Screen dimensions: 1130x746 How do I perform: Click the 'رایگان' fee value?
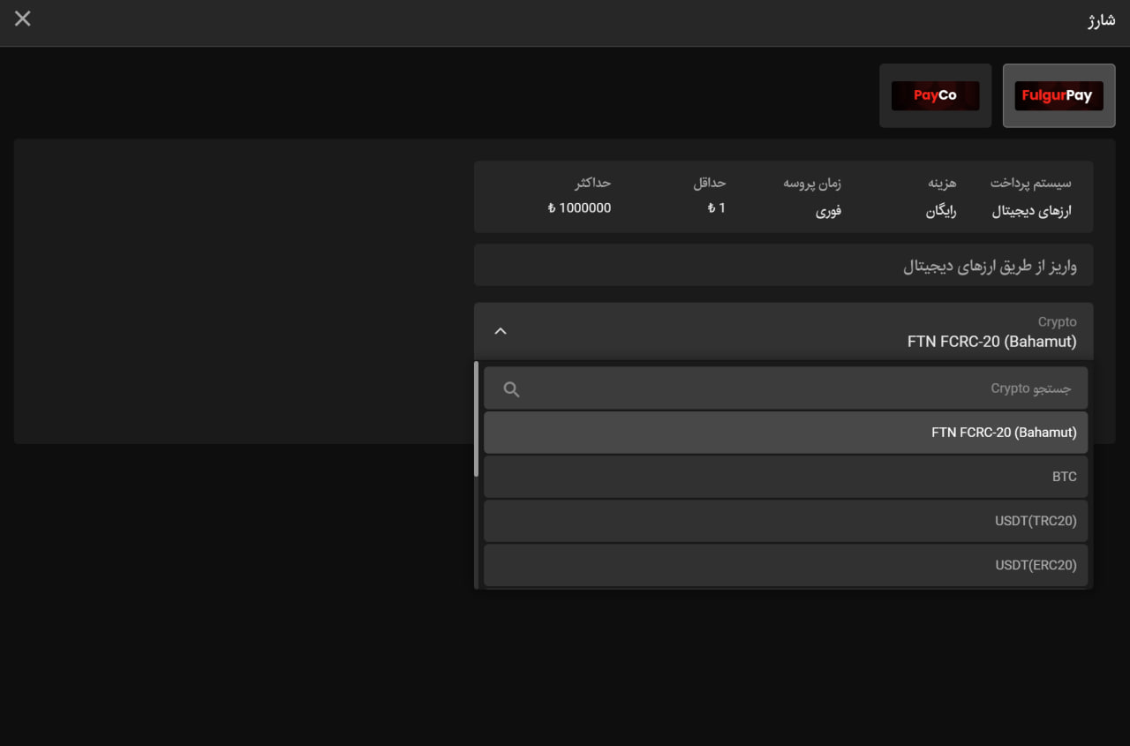click(x=941, y=211)
